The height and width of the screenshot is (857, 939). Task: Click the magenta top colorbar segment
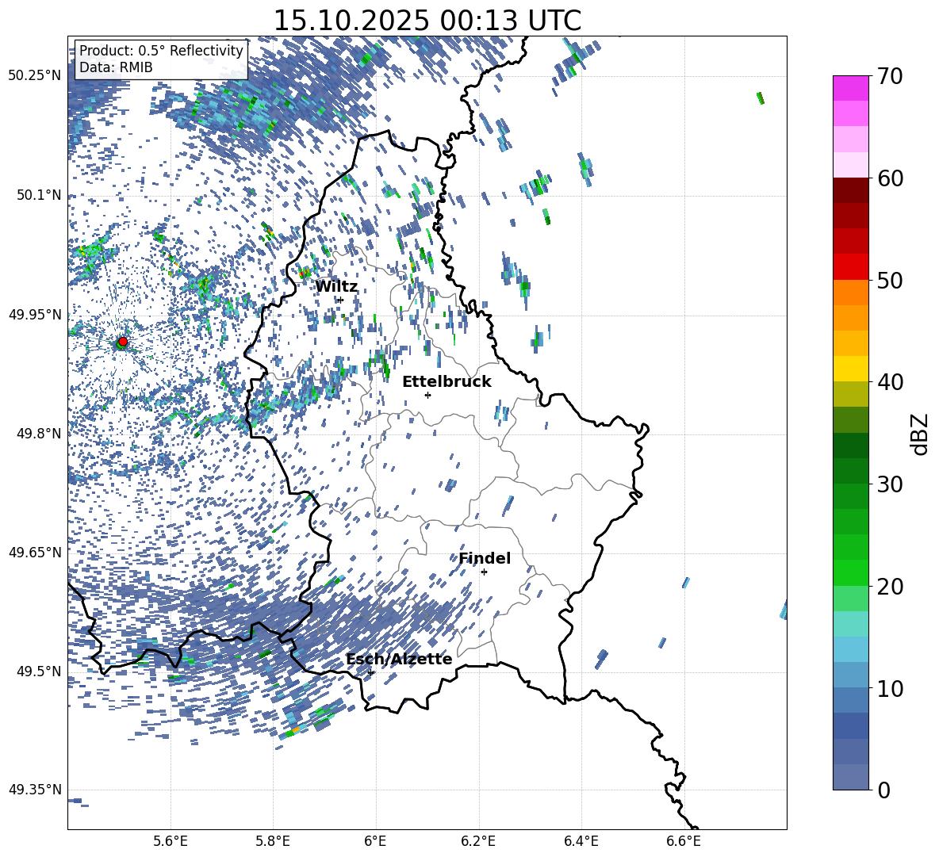(850, 88)
